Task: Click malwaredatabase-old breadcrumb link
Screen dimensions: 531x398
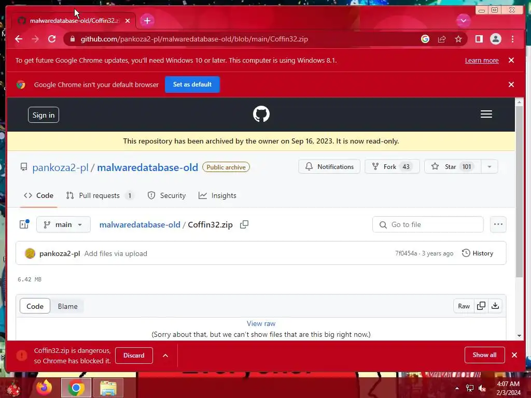Action: (139, 225)
